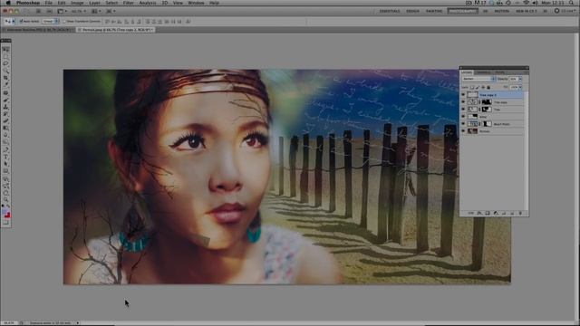
Task: Open the Window menu
Action: (x=196, y=3)
